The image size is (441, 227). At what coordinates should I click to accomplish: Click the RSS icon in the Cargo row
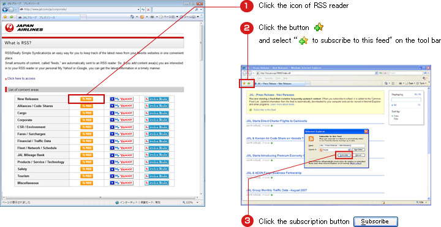click(86, 113)
